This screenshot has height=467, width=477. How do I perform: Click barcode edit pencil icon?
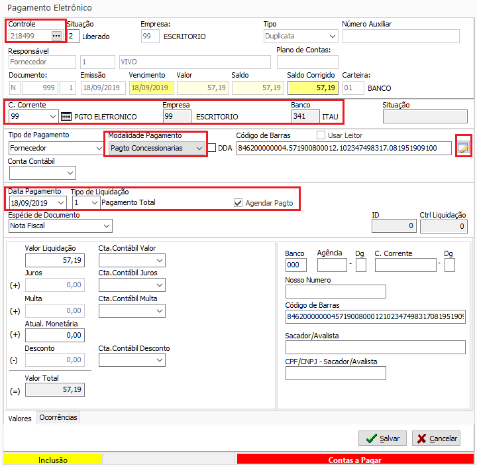coord(463,148)
